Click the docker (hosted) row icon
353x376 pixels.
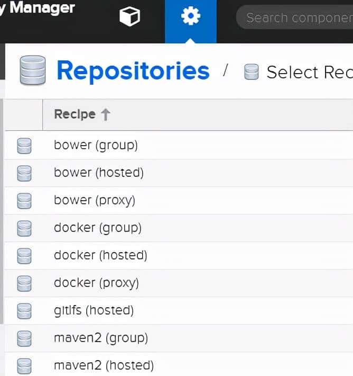24,255
